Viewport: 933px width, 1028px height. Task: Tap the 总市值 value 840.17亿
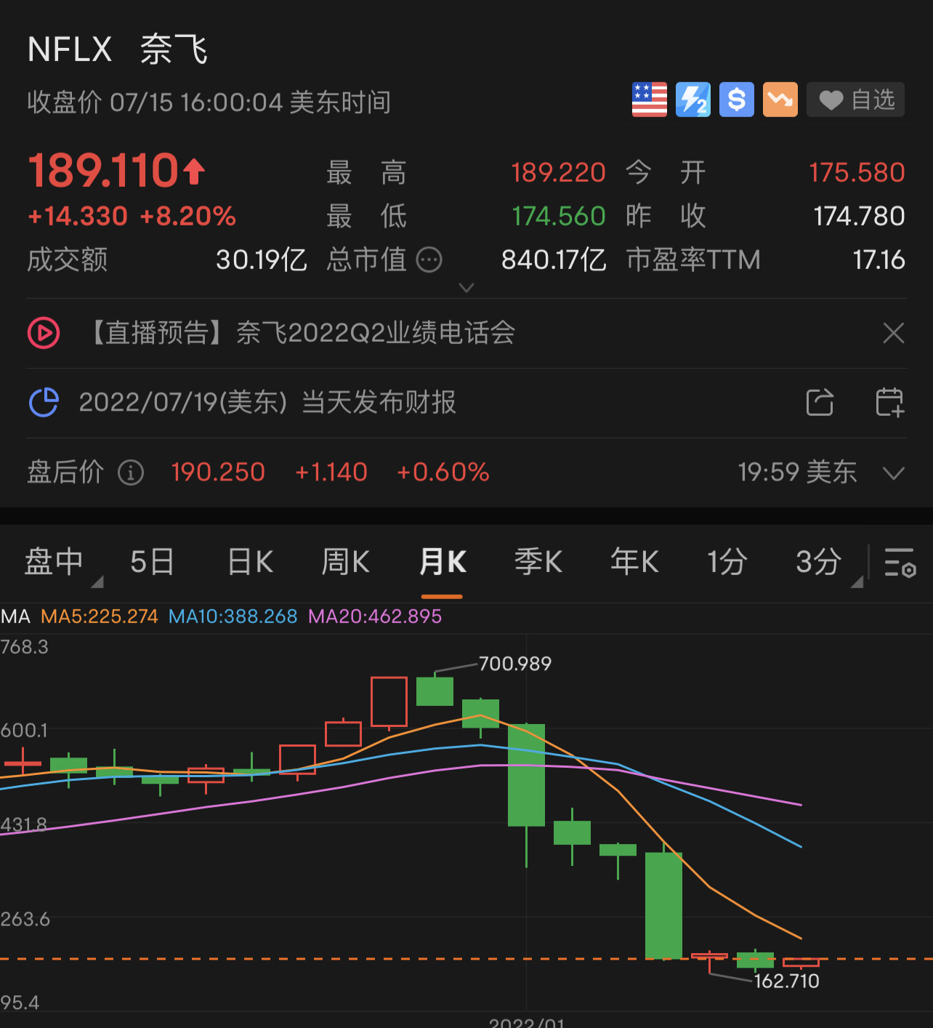pyautogui.click(x=554, y=260)
